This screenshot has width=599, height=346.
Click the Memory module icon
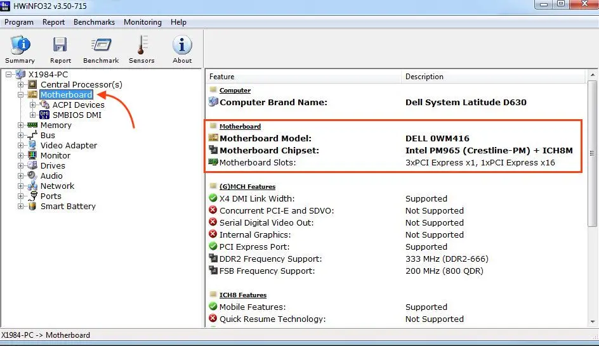tap(32, 125)
